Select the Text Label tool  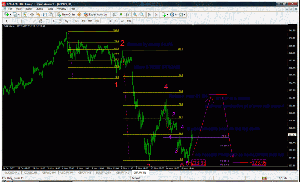60,21
